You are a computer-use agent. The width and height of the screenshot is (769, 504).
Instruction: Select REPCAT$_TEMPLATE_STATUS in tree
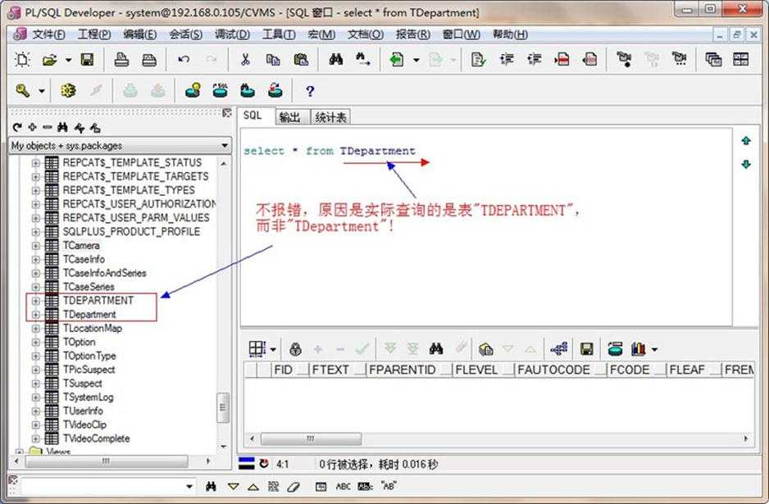coord(132,163)
